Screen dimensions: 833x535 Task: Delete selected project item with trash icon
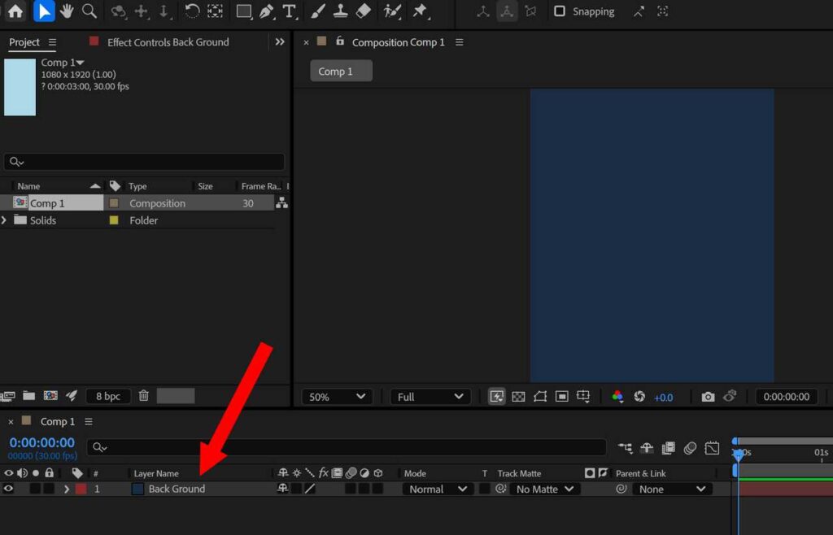pos(143,396)
